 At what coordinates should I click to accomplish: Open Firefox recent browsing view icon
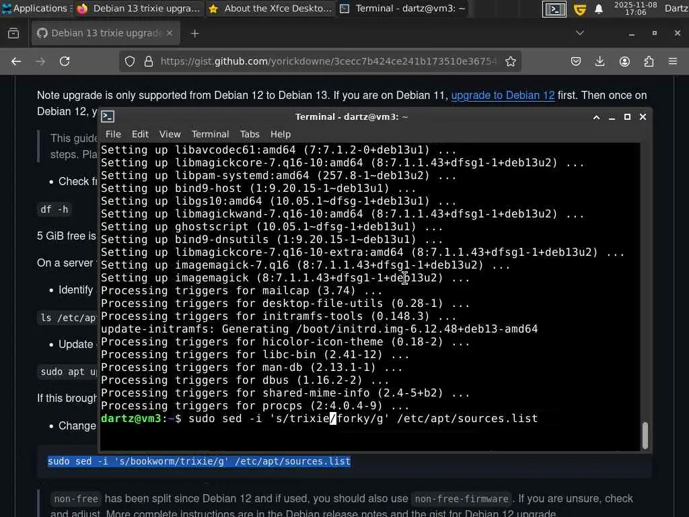coord(13,33)
